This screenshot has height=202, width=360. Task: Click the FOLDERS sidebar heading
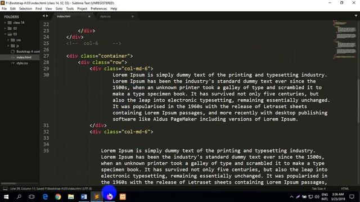click(x=11, y=17)
